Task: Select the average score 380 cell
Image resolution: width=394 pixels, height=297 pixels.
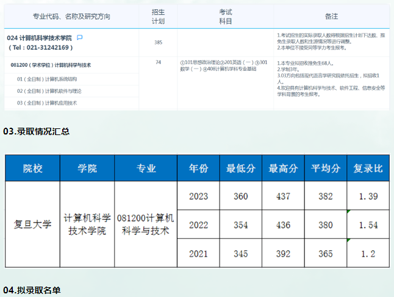Action: [x=326, y=224]
